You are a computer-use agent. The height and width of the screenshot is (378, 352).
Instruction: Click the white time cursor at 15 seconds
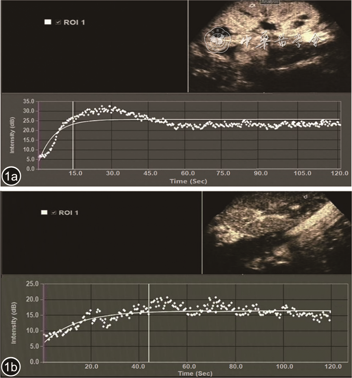point(73,135)
